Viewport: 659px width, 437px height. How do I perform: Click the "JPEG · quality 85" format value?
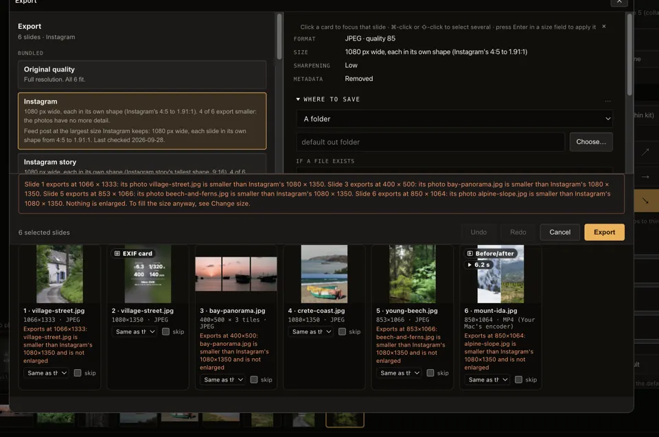(370, 38)
